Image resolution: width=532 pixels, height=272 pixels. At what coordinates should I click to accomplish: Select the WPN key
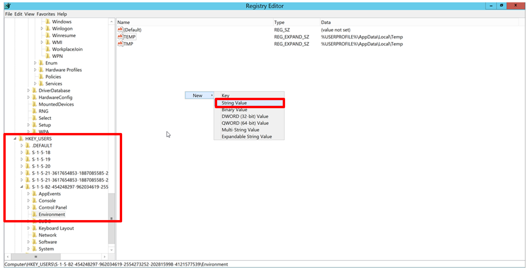click(x=57, y=56)
